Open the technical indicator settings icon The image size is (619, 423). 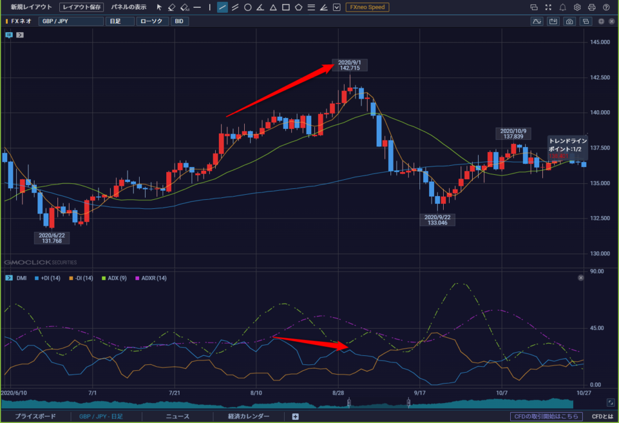tap(537, 21)
